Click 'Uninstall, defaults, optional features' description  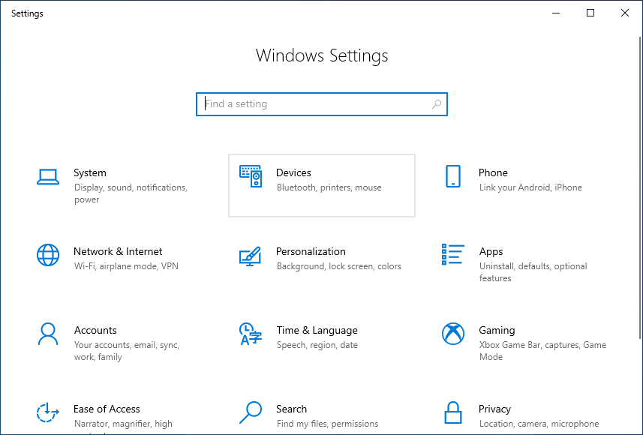tap(533, 272)
